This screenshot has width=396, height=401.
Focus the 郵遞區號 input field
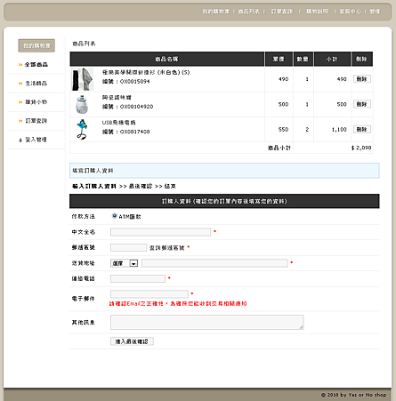129,247
